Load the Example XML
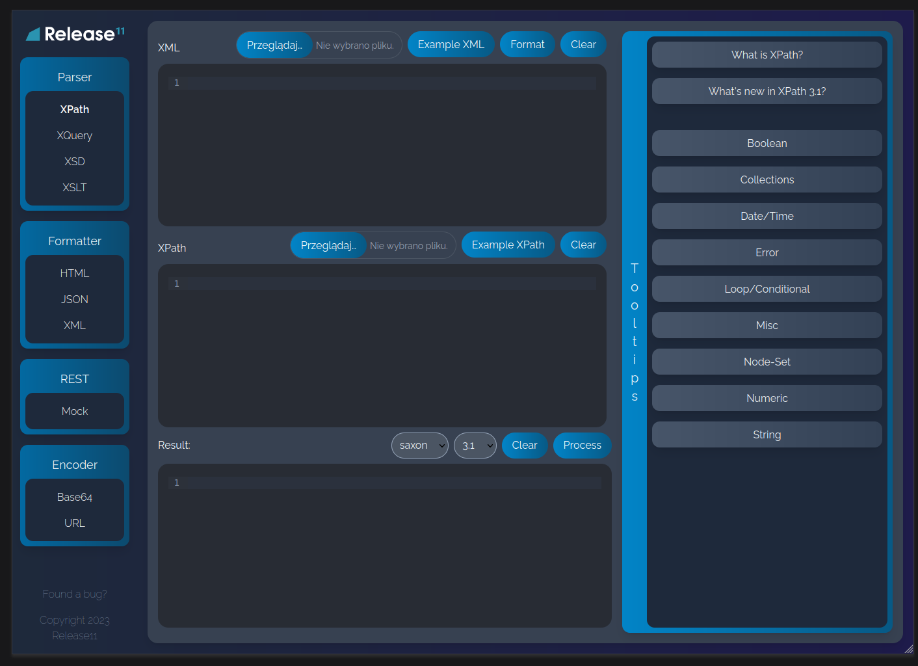This screenshot has width=918, height=666. pos(451,44)
